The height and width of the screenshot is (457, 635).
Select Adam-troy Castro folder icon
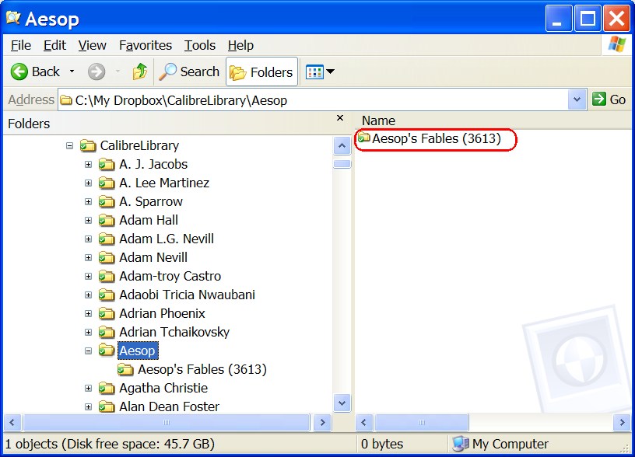107,276
